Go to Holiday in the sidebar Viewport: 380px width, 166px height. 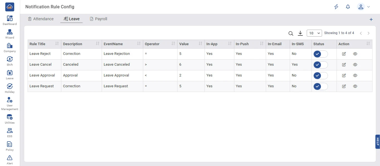tap(10, 88)
